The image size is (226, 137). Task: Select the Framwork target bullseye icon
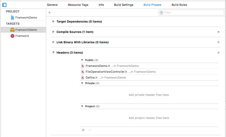click(x=12, y=36)
